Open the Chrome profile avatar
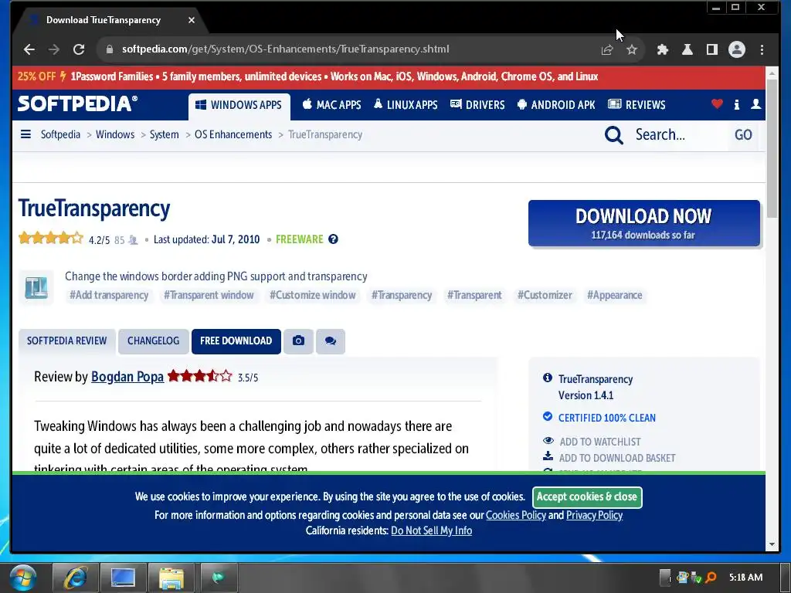The width and height of the screenshot is (791, 593). coord(736,49)
